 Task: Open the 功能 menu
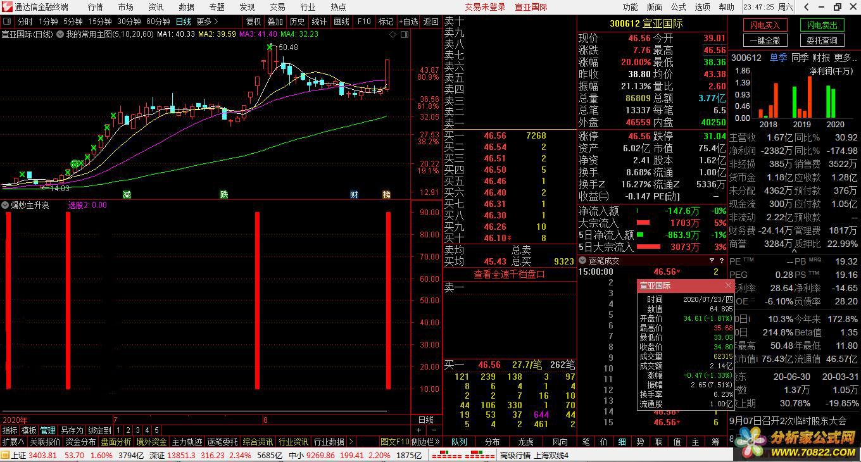click(630, 7)
